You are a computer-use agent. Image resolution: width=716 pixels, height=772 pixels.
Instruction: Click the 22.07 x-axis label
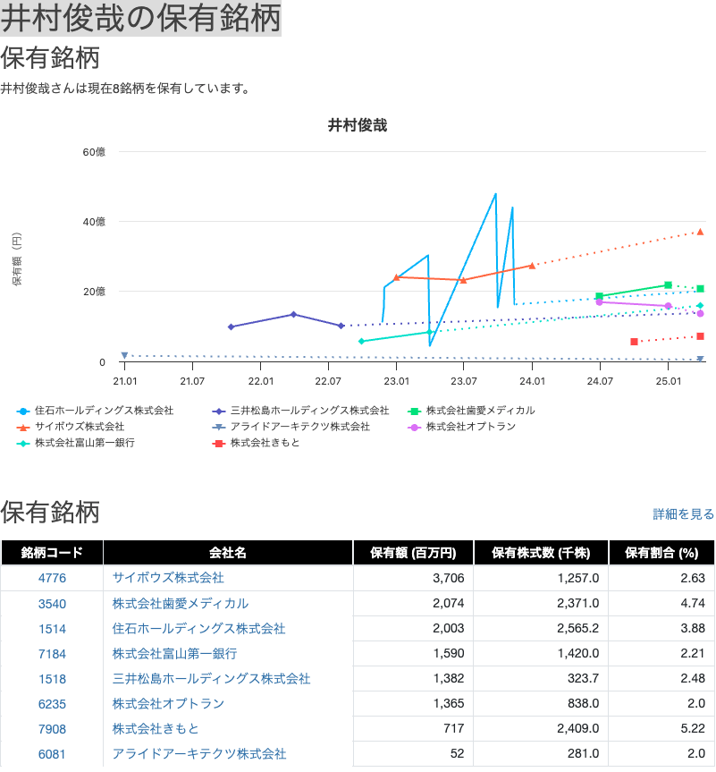pyautogui.click(x=328, y=381)
